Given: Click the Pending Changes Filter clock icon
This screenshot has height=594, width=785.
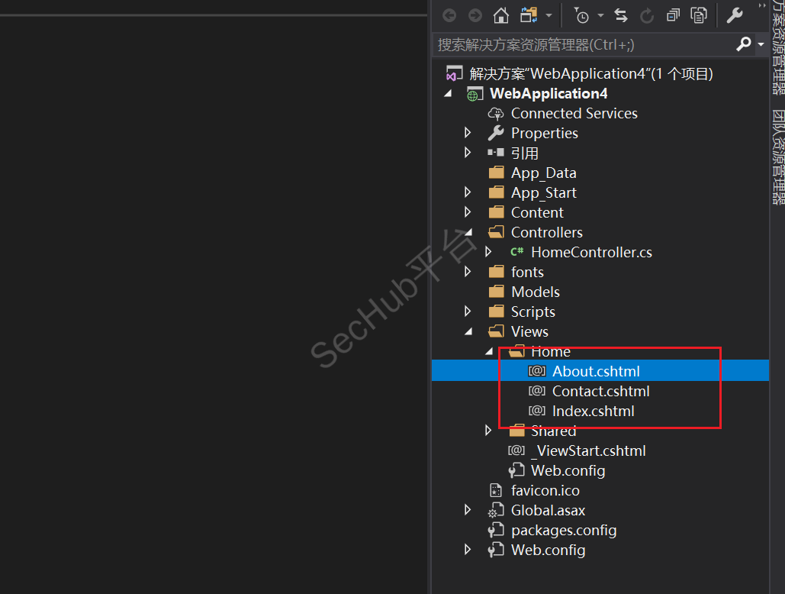Looking at the screenshot, I should [x=581, y=15].
